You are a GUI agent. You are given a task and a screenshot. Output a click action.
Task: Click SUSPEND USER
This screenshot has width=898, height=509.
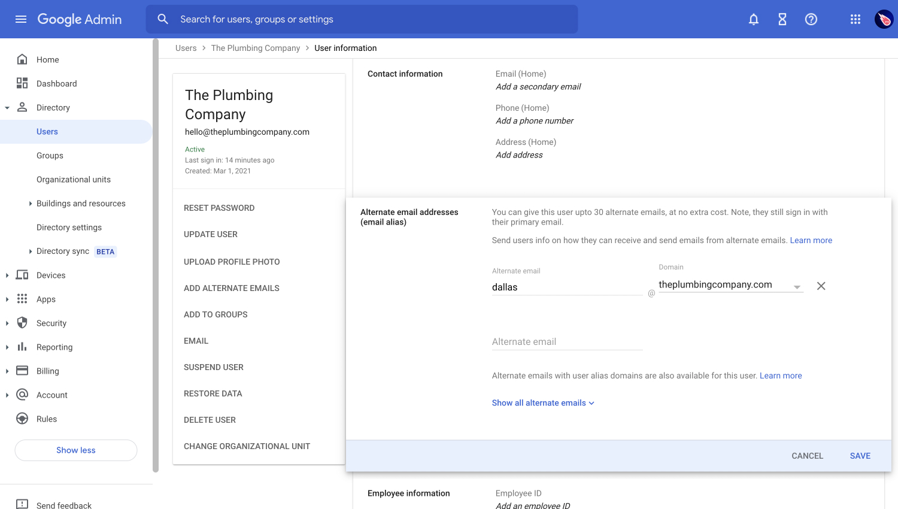(x=214, y=367)
